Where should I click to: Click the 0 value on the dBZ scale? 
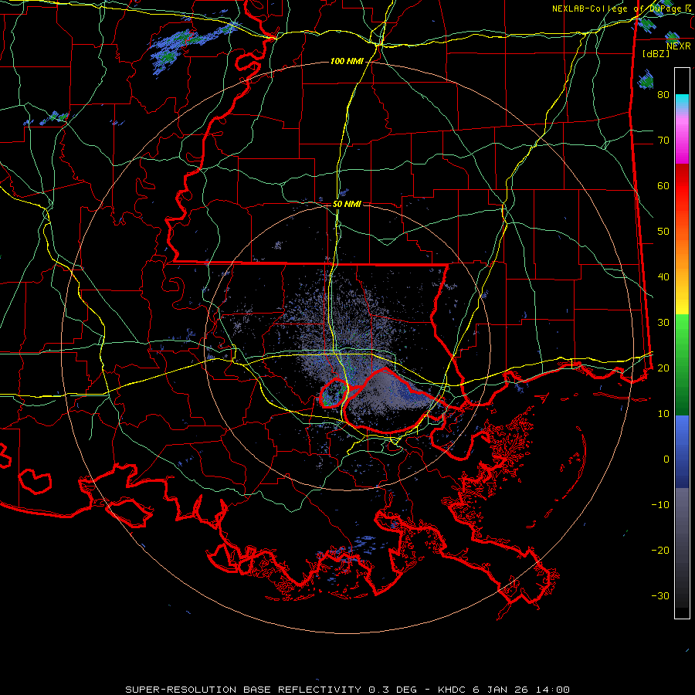tap(666, 459)
